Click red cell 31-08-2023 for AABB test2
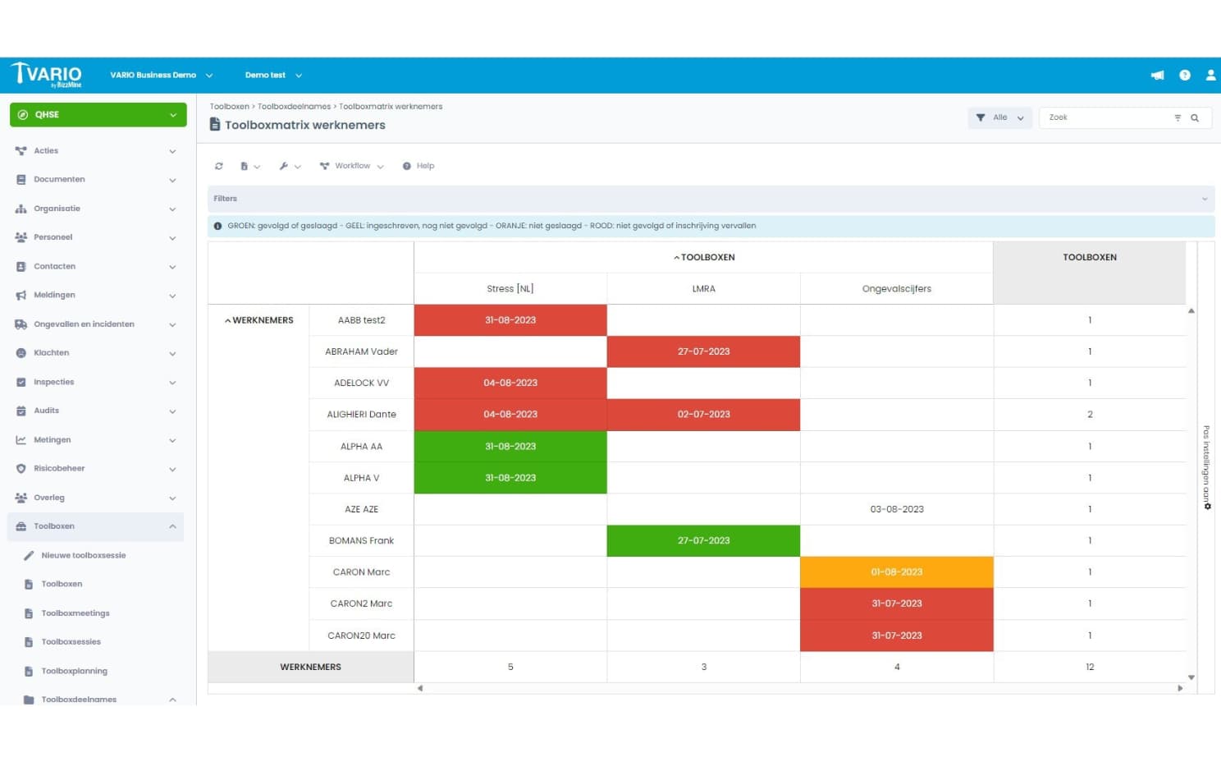Screen dimensions: 1221x762 coord(510,320)
